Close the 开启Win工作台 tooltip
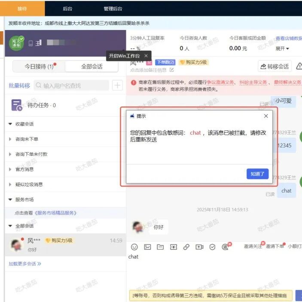Screen dimensions: 302x302 [x=146, y=56]
